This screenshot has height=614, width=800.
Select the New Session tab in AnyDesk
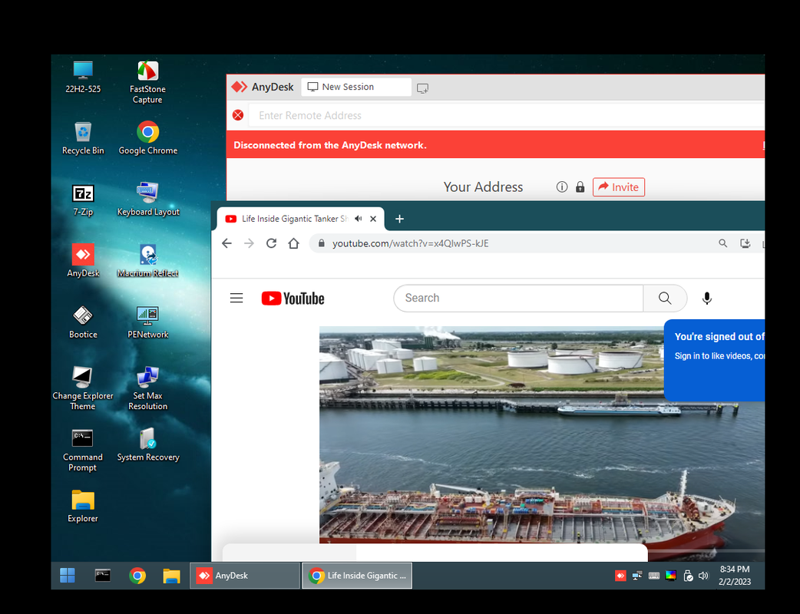356,87
